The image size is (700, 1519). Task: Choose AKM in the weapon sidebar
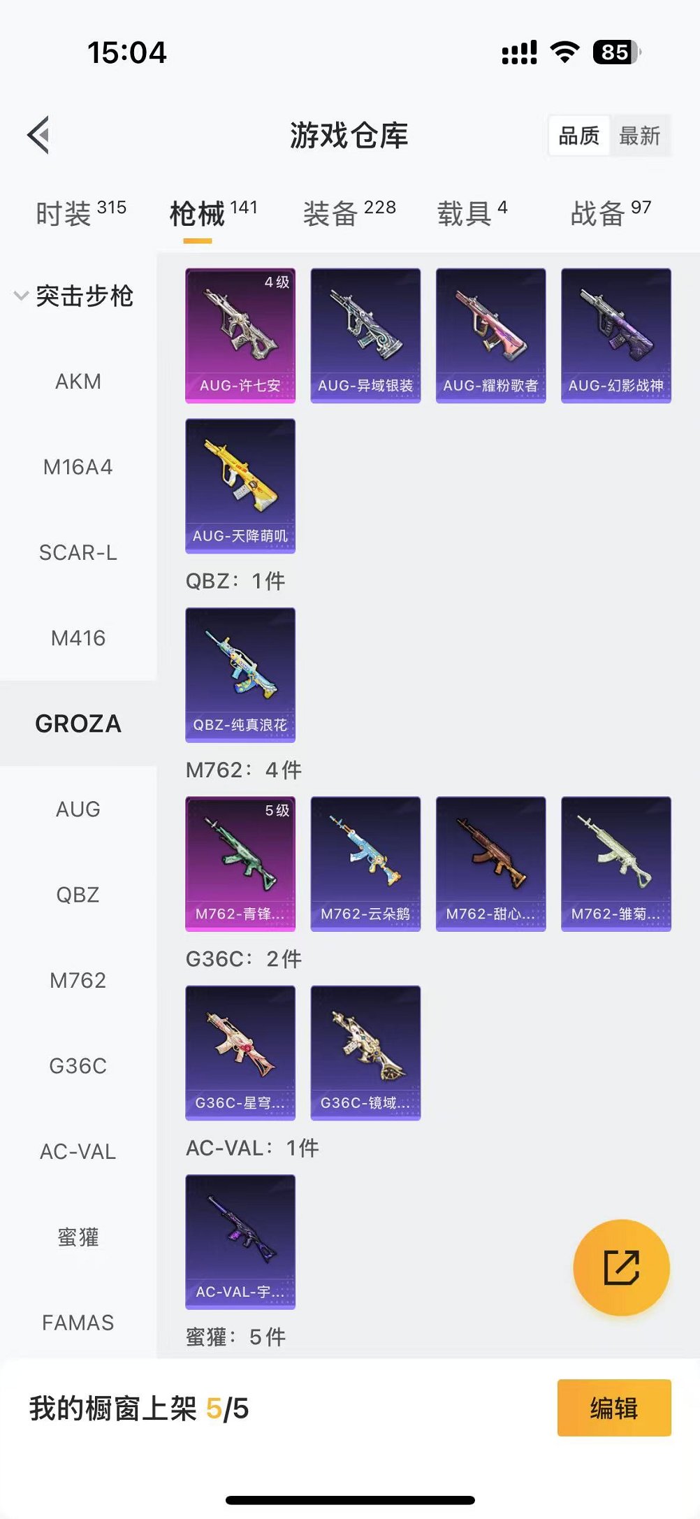[x=78, y=382]
